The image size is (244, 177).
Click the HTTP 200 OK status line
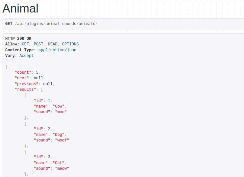pyautogui.click(x=18, y=38)
